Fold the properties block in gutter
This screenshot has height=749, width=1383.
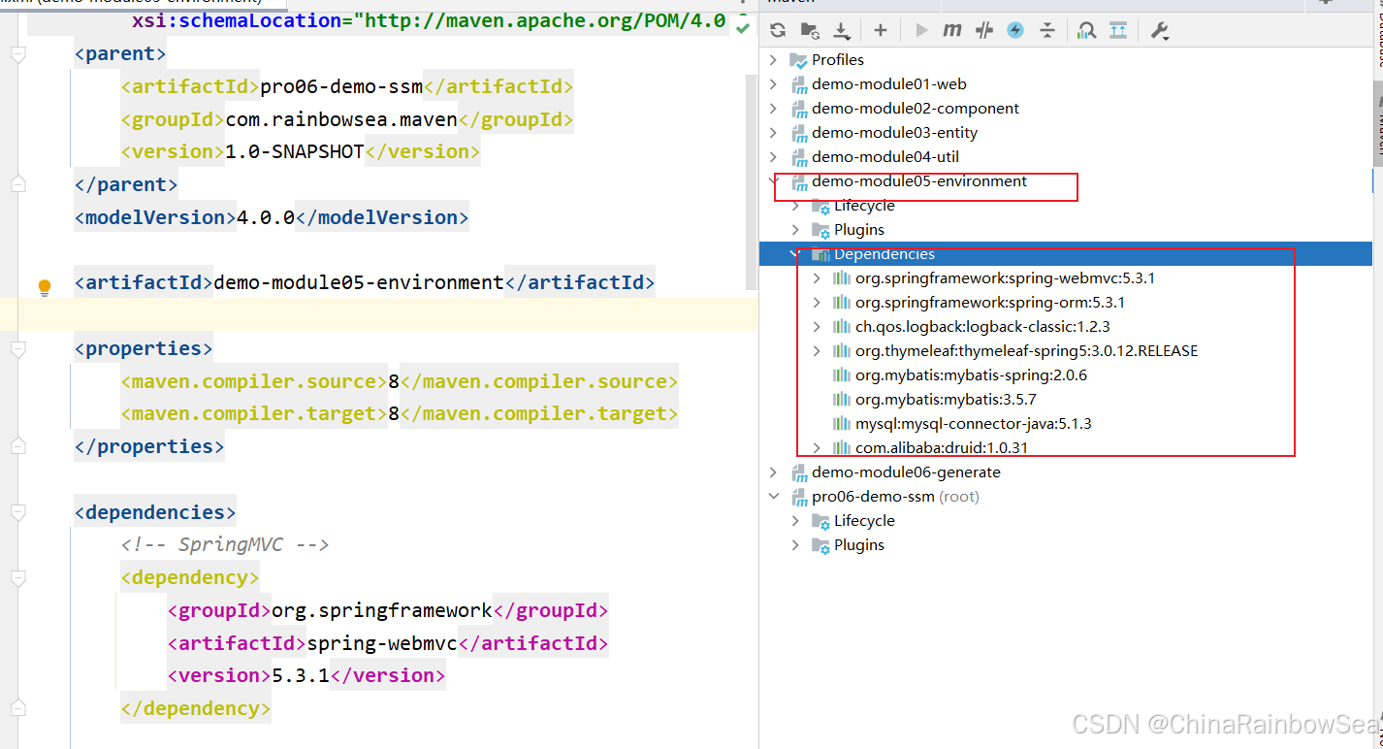(16, 348)
